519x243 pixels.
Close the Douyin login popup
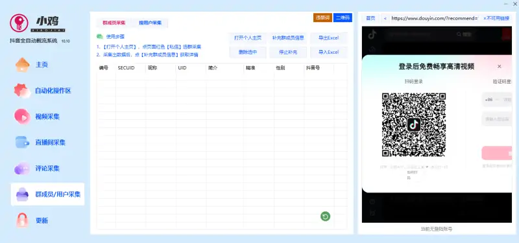[x=499, y=67]
